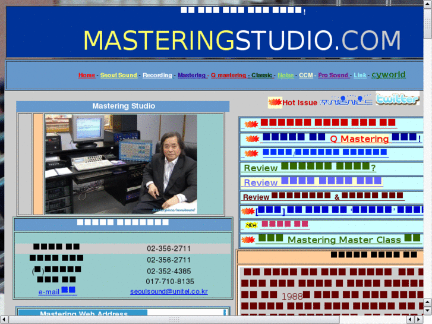Click the e-mail label link
This screenshot has width=432, height=324.
point(57,291)
